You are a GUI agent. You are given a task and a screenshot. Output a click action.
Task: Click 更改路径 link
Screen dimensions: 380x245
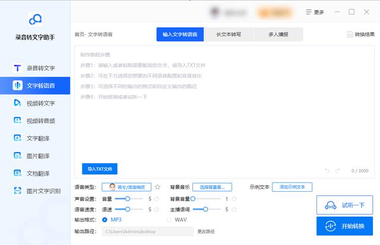[206, 231]
